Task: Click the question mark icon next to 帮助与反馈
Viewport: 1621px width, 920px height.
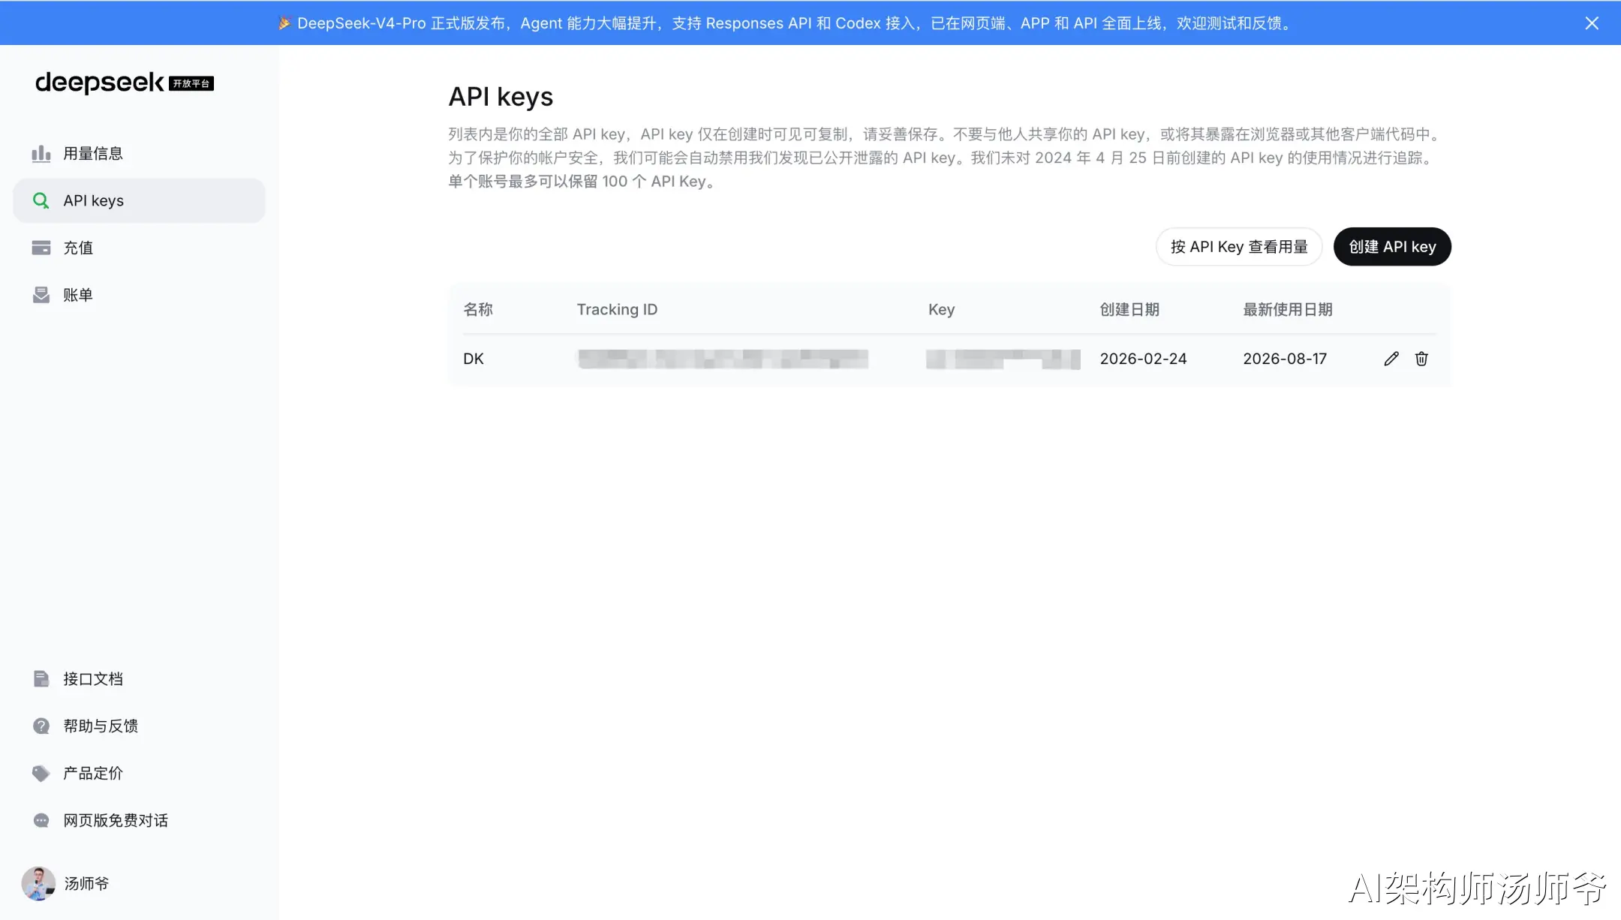Action: pos(41,726)
